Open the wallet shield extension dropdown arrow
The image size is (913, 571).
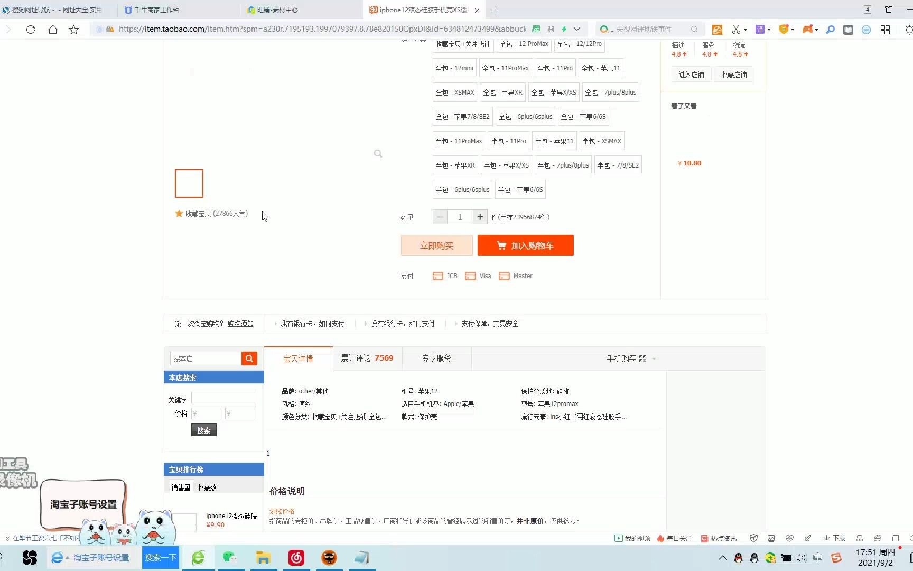click(793, 30)
